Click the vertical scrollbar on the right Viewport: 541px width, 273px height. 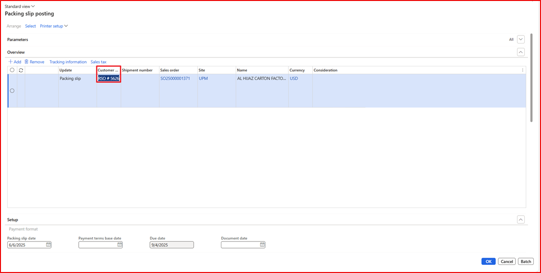point(531,72)
